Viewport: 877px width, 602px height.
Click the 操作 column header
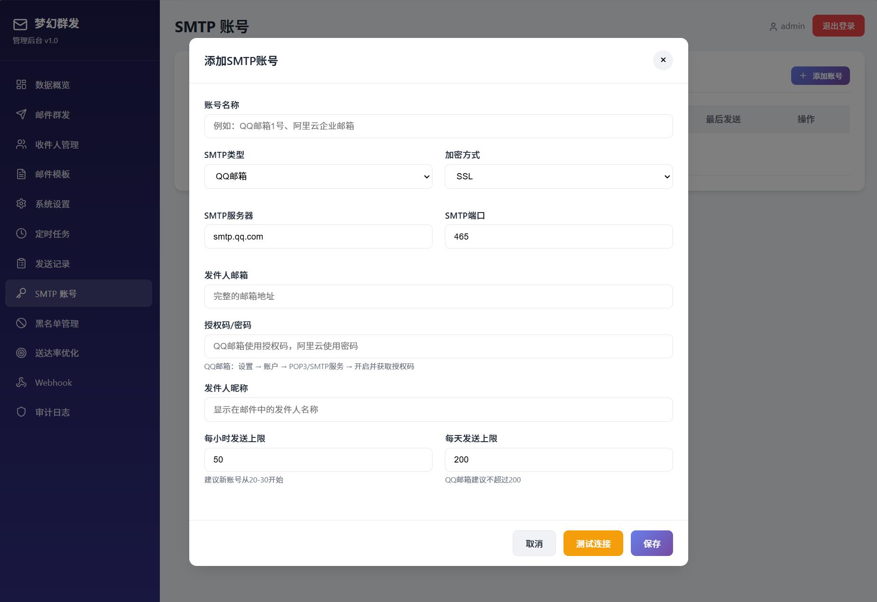pyautogui.click(x=806, y=119)
